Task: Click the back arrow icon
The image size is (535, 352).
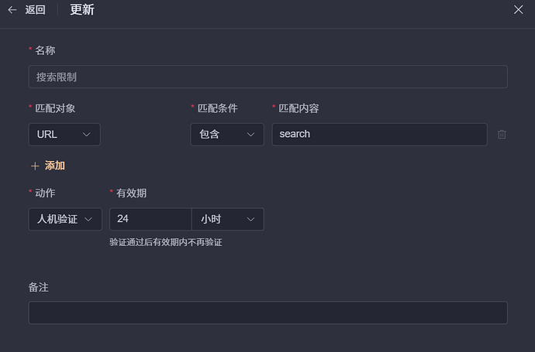Action: [12, 10]
